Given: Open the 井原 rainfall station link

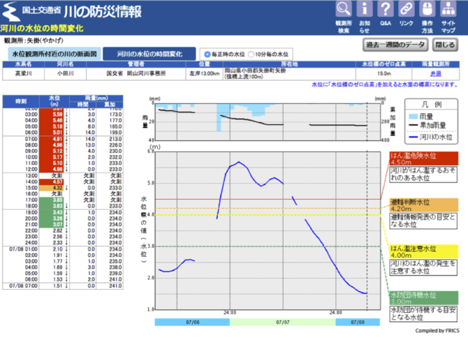Looking at the screenshot, I should (x=435, y=73).
